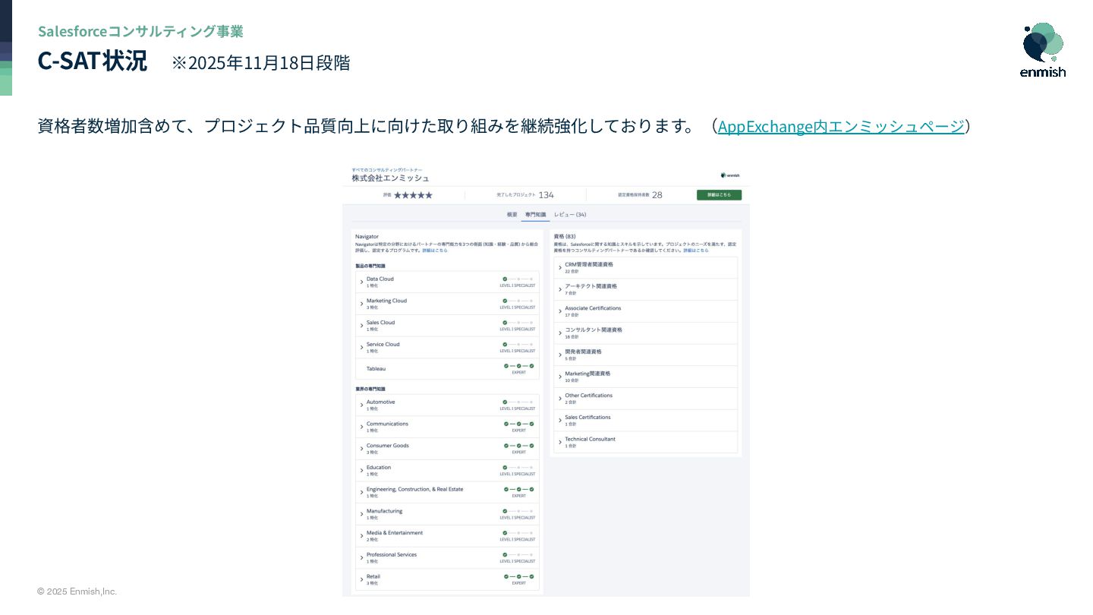Expand the Sales Cloud row chevron
The width and height of the screenshot is (1093, 615).
point(361,326)
